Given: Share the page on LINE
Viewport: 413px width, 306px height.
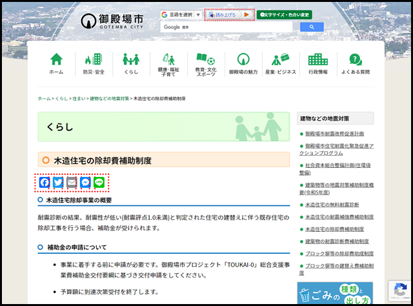Looking at the screenshot, I should pyautogui.click(x=99, y=182).
